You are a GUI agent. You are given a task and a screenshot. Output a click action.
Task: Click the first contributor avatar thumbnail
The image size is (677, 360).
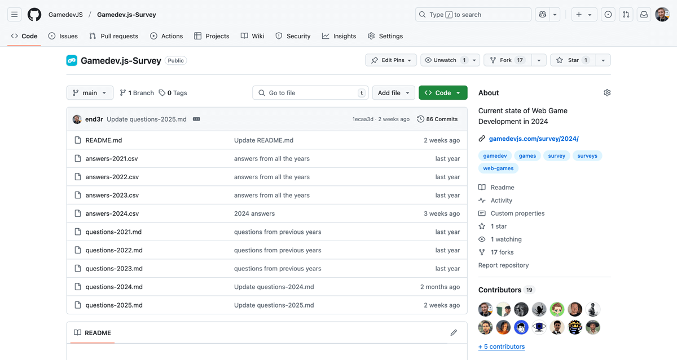(485, 309)
